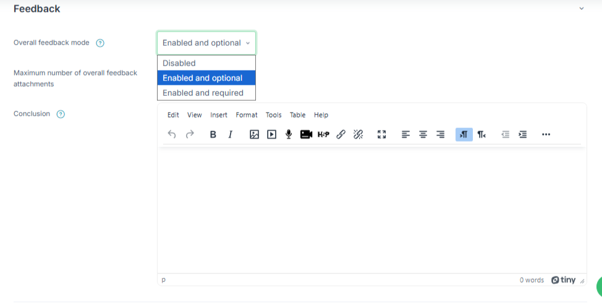Click the Overall feedback mode label

tap(51, 43)
